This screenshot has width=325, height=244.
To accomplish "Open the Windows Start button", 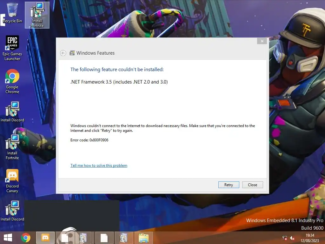I will 8,238.
